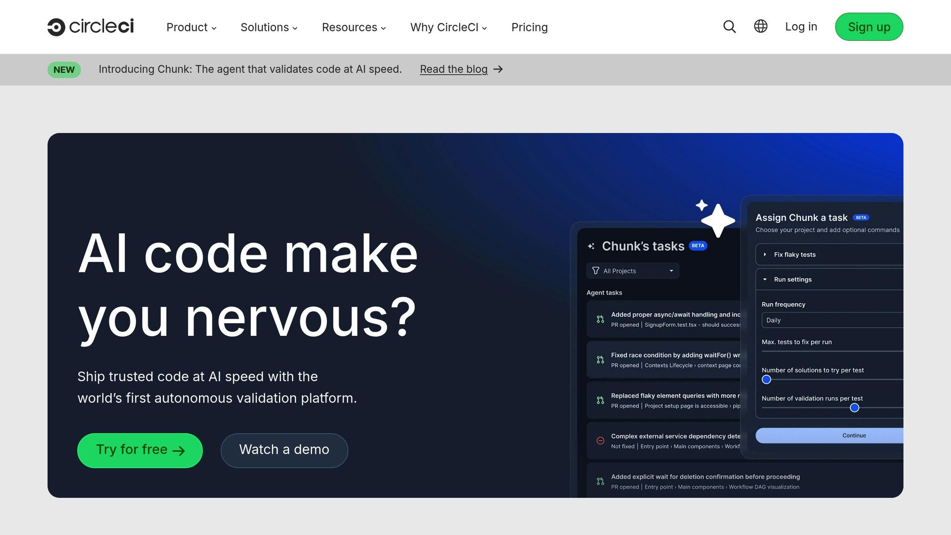Open the Run frequency Daily dropdown
This screenshot has width=951, height=535.
point(831,320)
